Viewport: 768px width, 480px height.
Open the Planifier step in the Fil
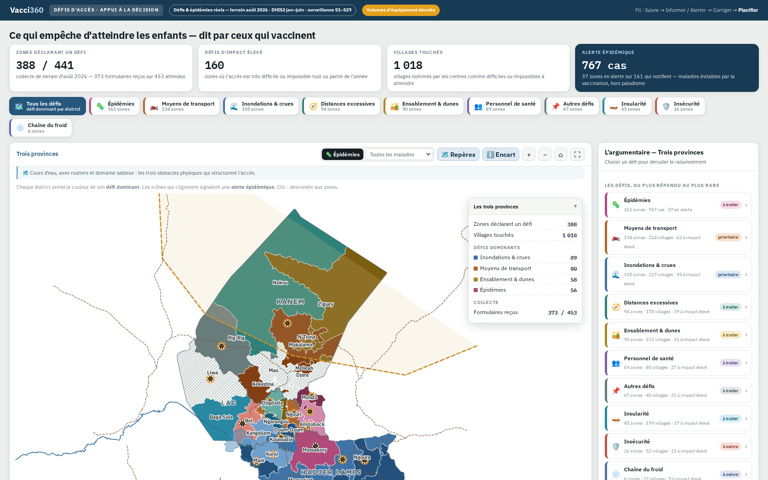[748, 10]
